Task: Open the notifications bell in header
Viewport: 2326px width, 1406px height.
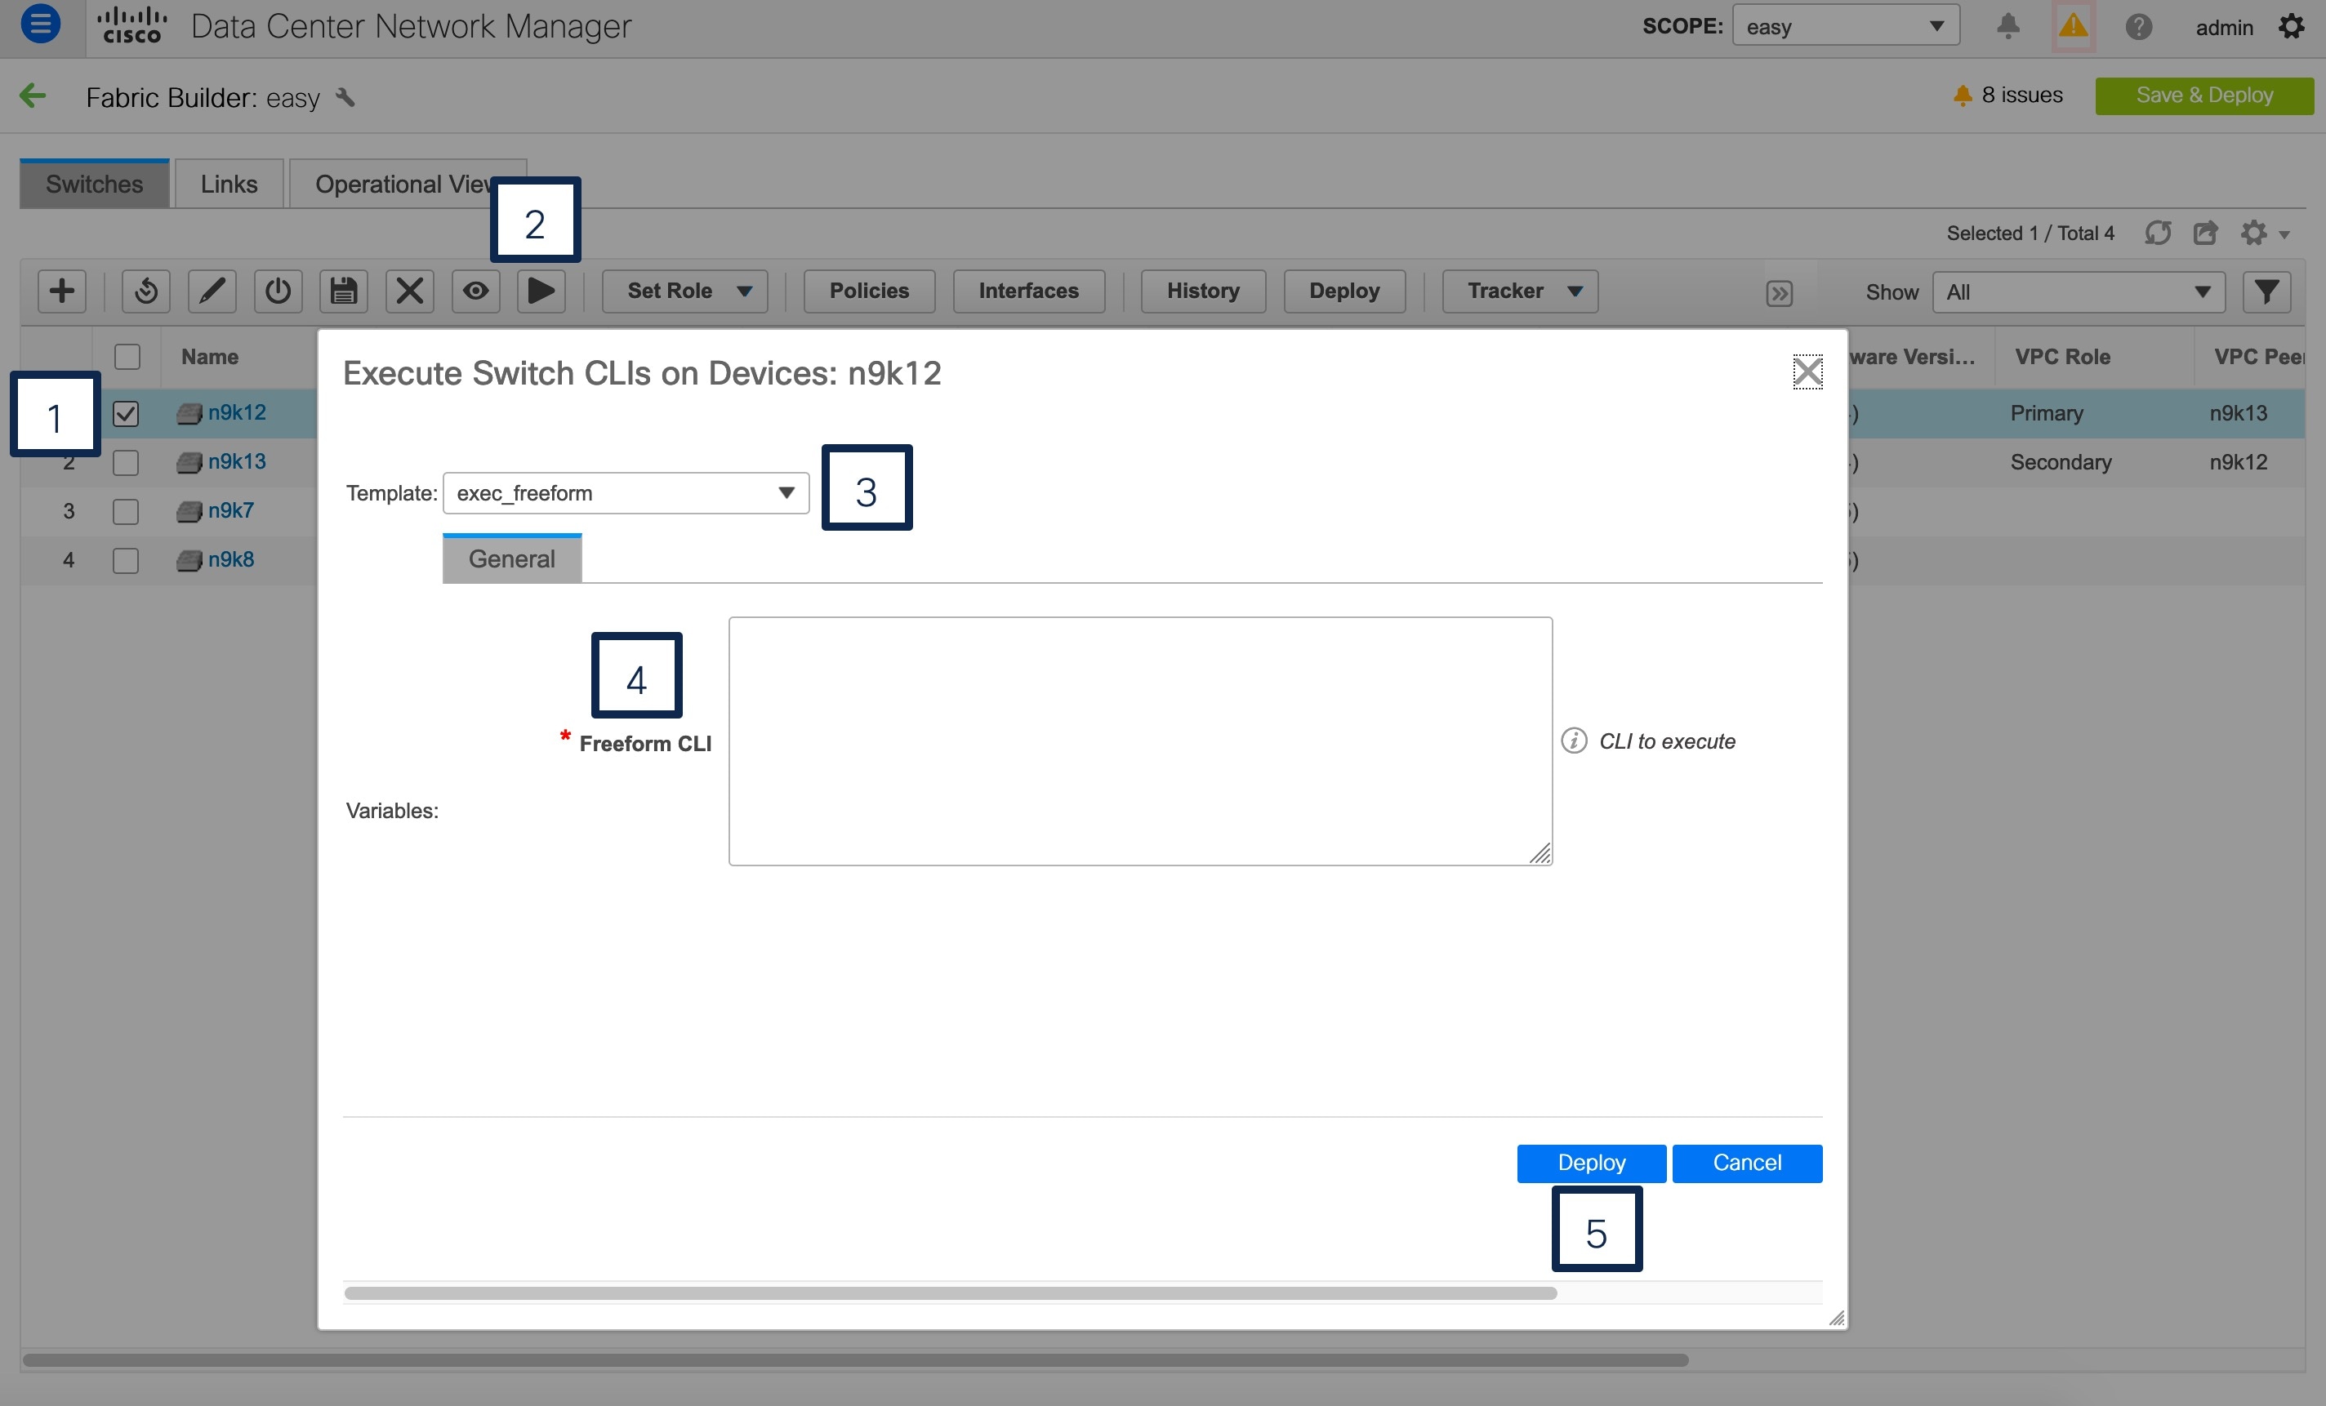Action: click(2007, 25)
